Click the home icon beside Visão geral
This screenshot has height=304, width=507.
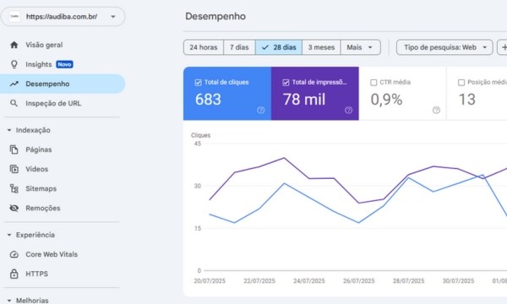(14, 45)
